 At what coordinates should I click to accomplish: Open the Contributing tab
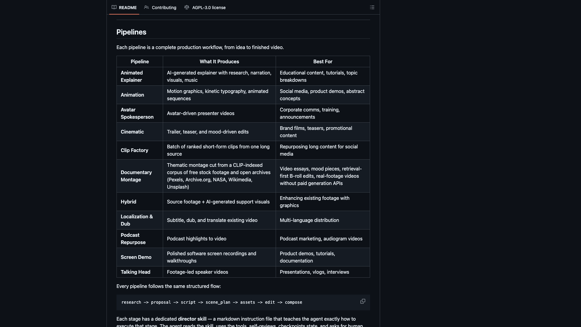pos(160,7)
